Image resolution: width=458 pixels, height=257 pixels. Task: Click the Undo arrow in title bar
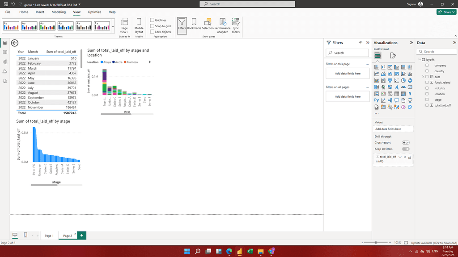click(x=13, y=4)
